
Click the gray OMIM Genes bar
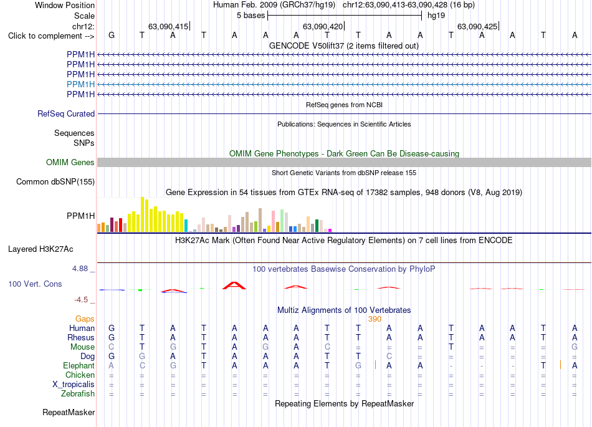(344, 162)
